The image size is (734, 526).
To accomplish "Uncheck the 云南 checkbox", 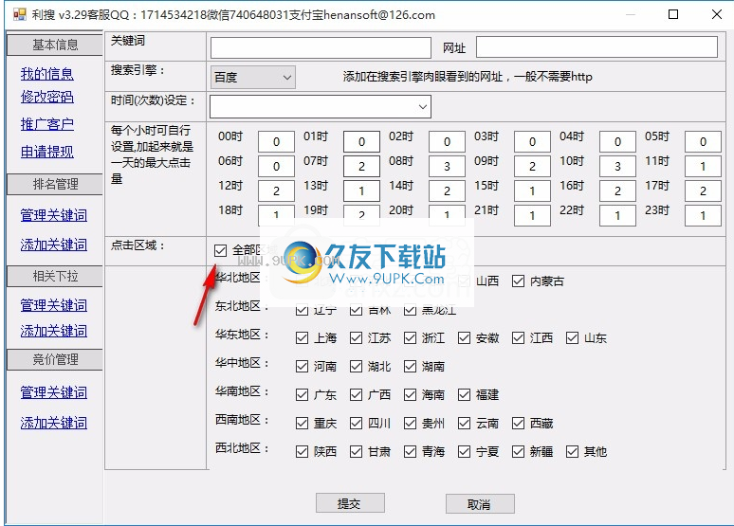I will [464, 424].
